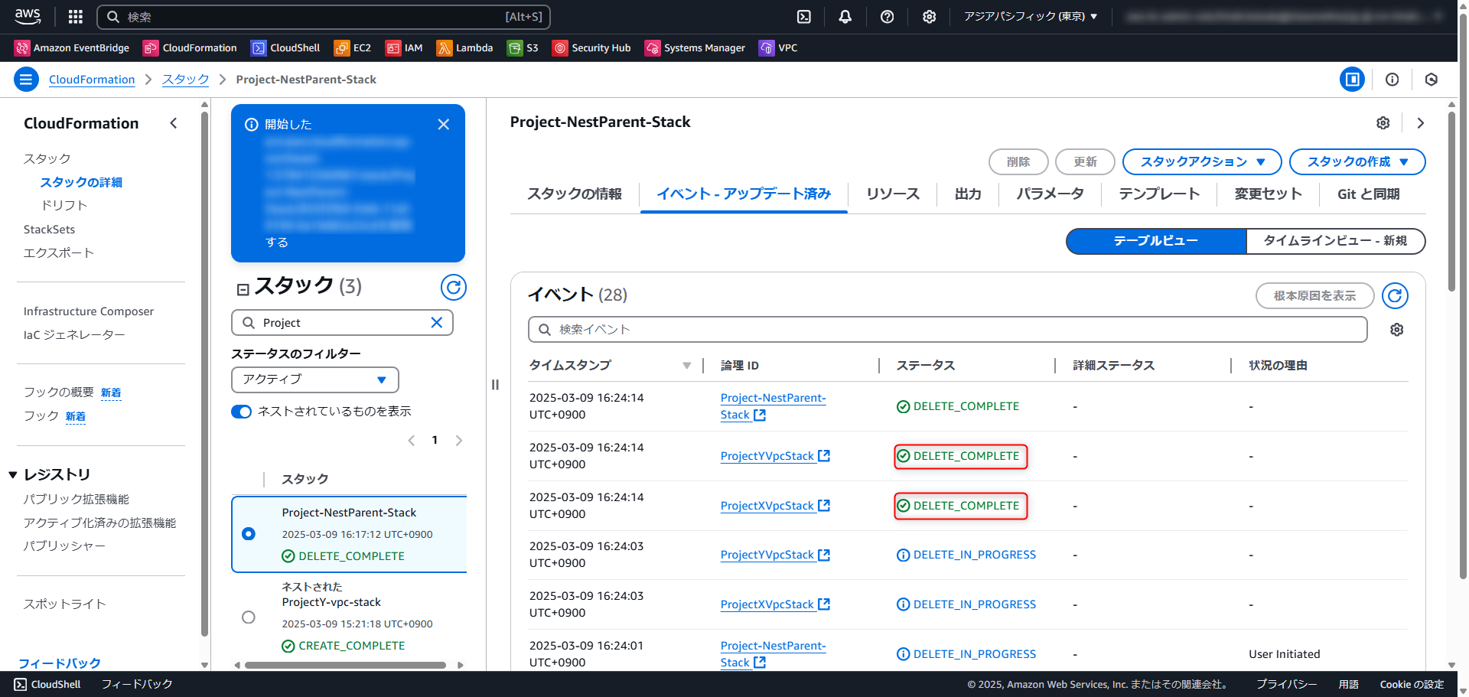Open the AWS services grid menu
1469x697 pixels.
click(75, 17)
